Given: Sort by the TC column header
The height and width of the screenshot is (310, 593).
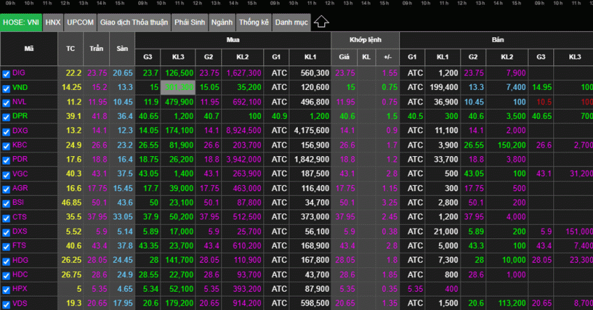Looking at the screenshot, I should click(70, 48).
